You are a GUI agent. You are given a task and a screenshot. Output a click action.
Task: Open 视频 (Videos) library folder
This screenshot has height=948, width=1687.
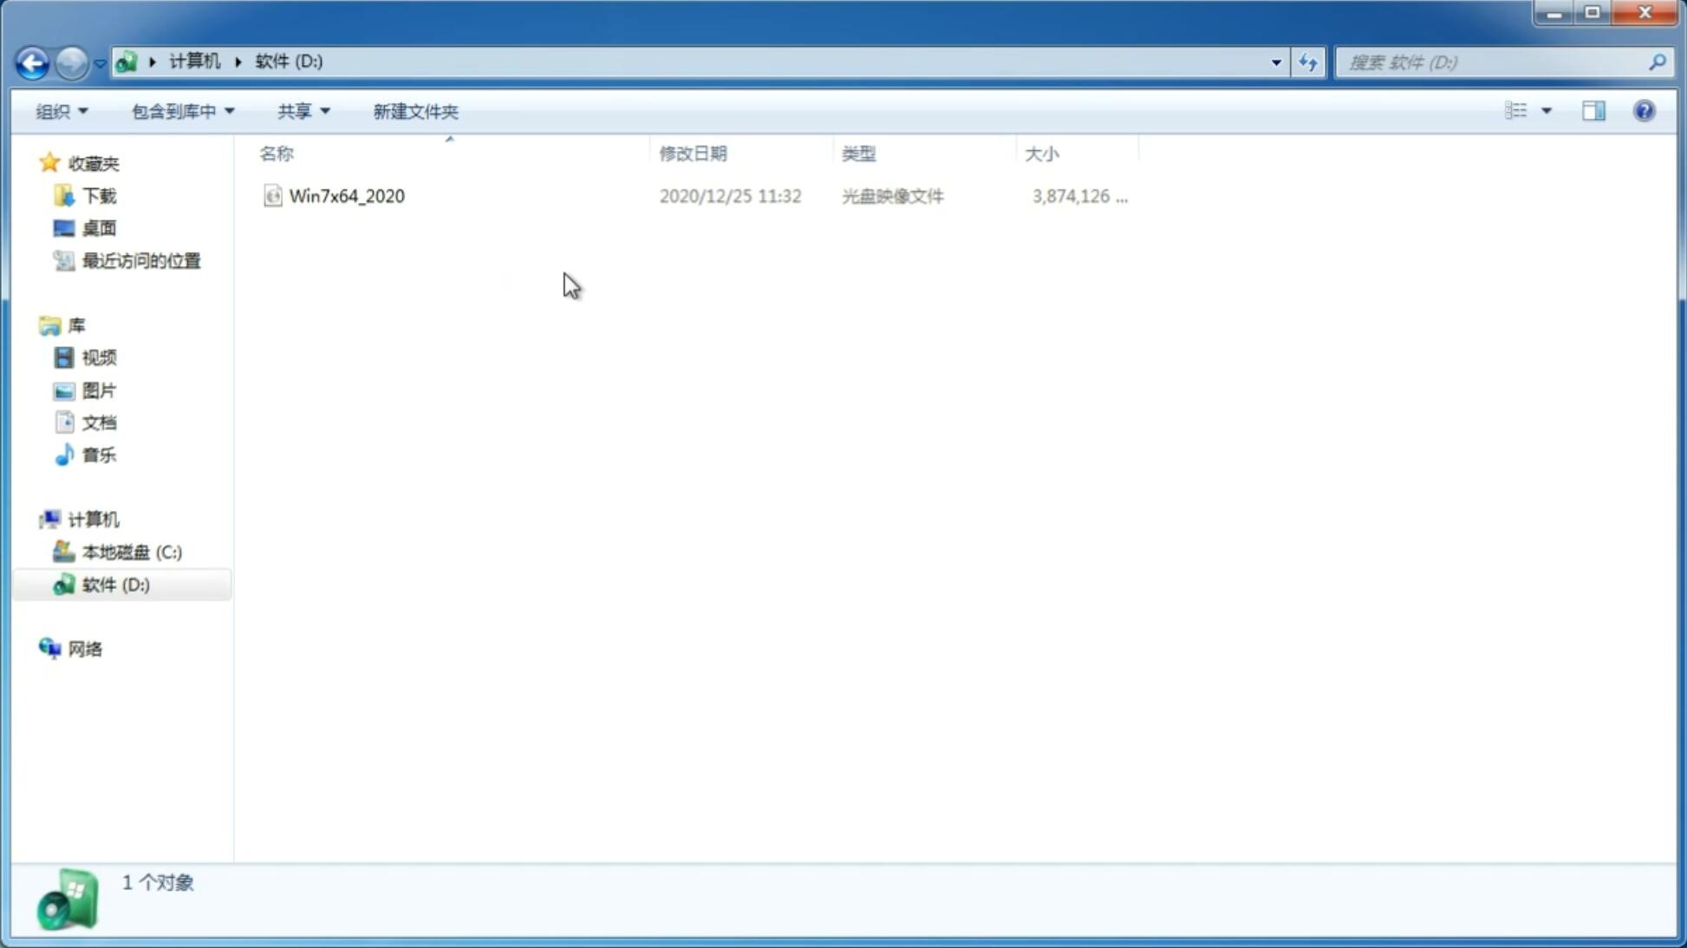pos(99,357)
